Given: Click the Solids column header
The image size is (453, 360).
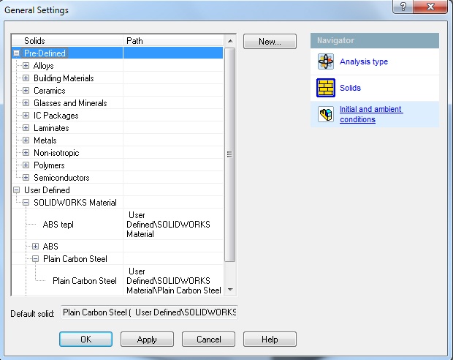Looking at the screenshot, I should coord(67,40).
